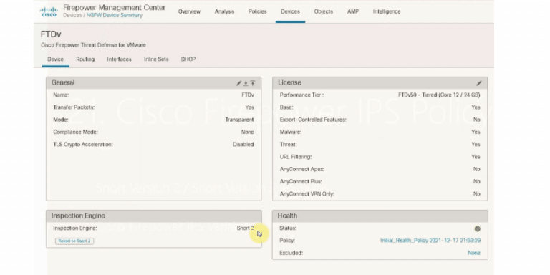Open the Initial_Health_Policy link

(x=430, y=241)
